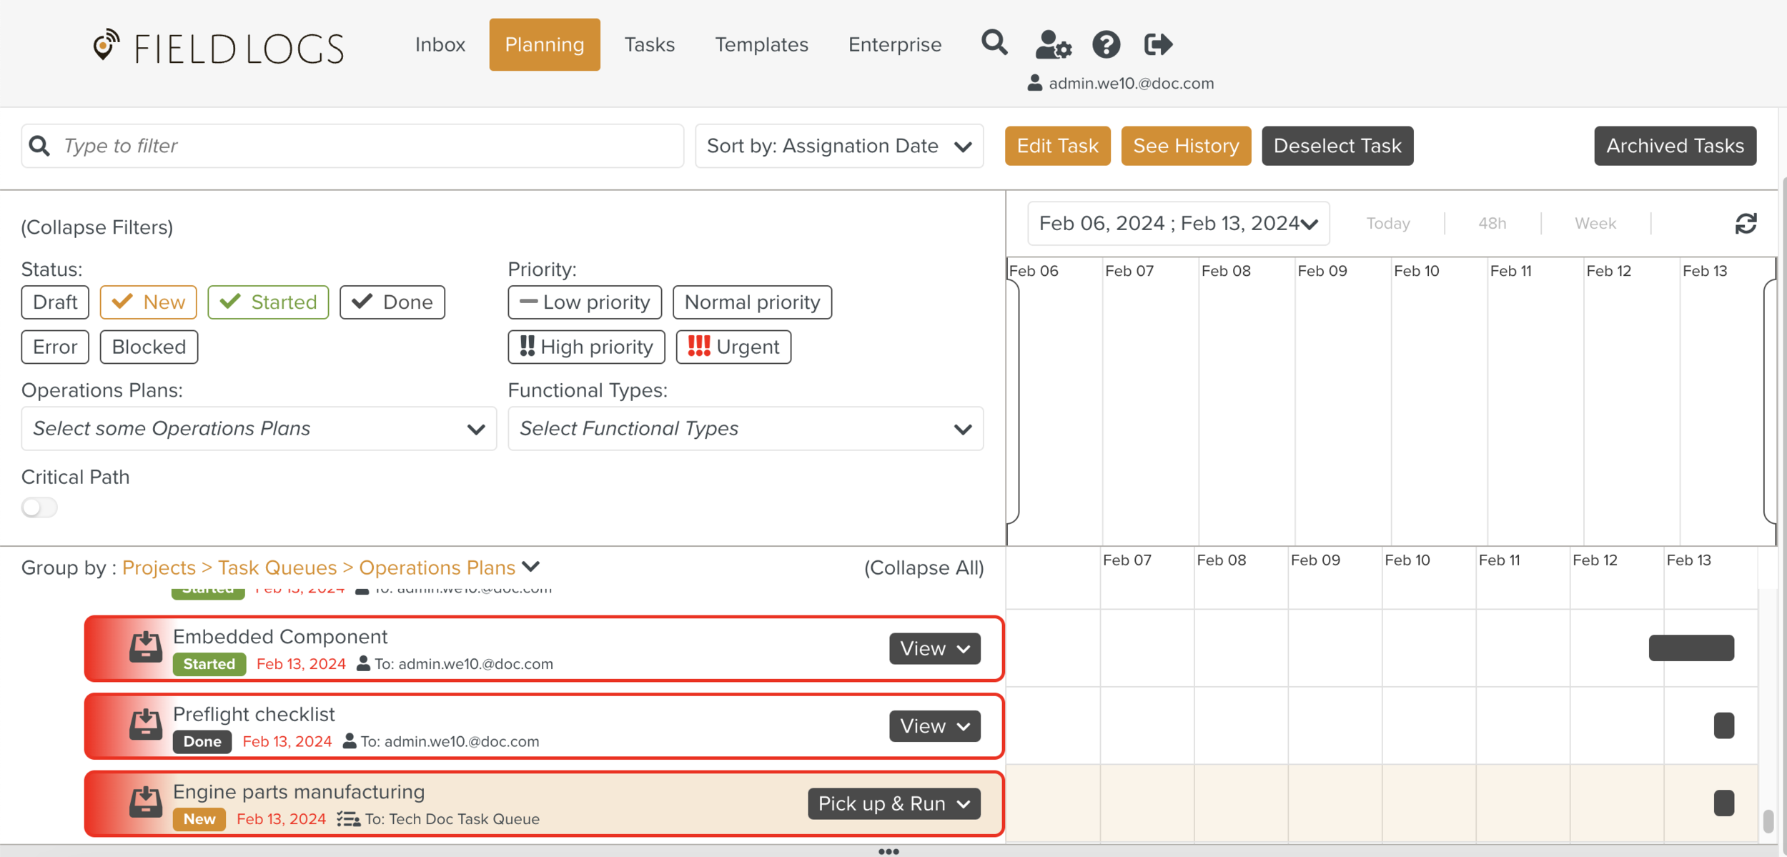
Task: Click the user icon beside admin.we10.@doc.com header
Action: pyautogui.click(x=1034, y=83)
